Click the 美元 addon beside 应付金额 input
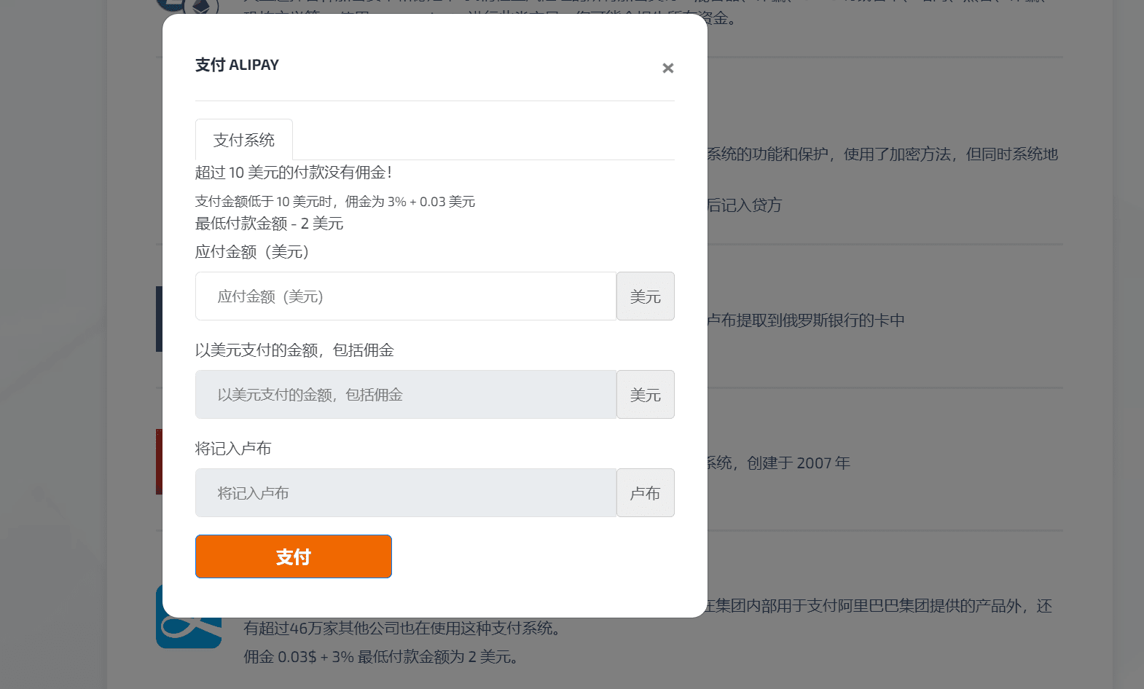Image resolution: width=1144 pixels, height=689 pixels. [x=645, y=296]
